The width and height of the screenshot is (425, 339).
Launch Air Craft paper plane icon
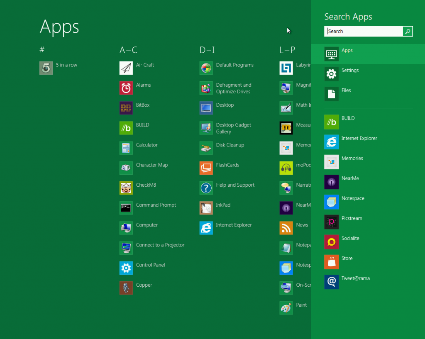coord(126,68)
